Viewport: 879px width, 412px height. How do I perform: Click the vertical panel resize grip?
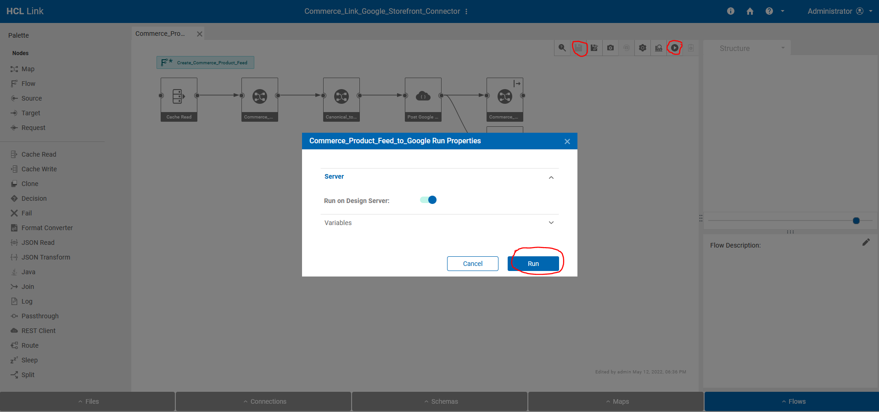(x=701, y=218)
